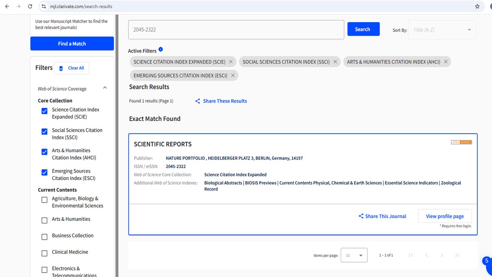Click the Biological Abstracts index text
The height and width of the screenshot is (277, 492).
coord(223,183)
